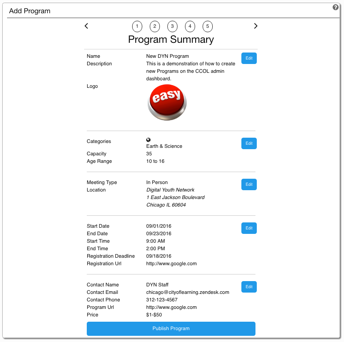Click the price value $1-$50
The image size is (344, 342).
pyautogui.click(x=154, y=315)
